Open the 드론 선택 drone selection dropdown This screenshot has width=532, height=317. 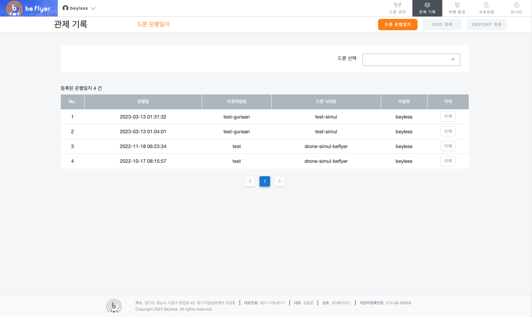(411, 59)
